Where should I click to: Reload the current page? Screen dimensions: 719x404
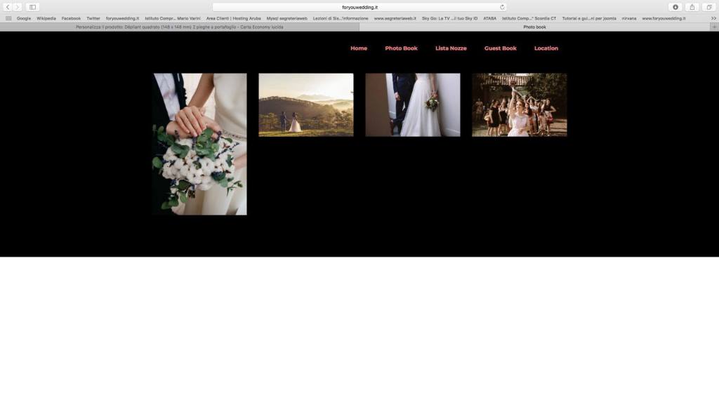[x=501, y=6]
